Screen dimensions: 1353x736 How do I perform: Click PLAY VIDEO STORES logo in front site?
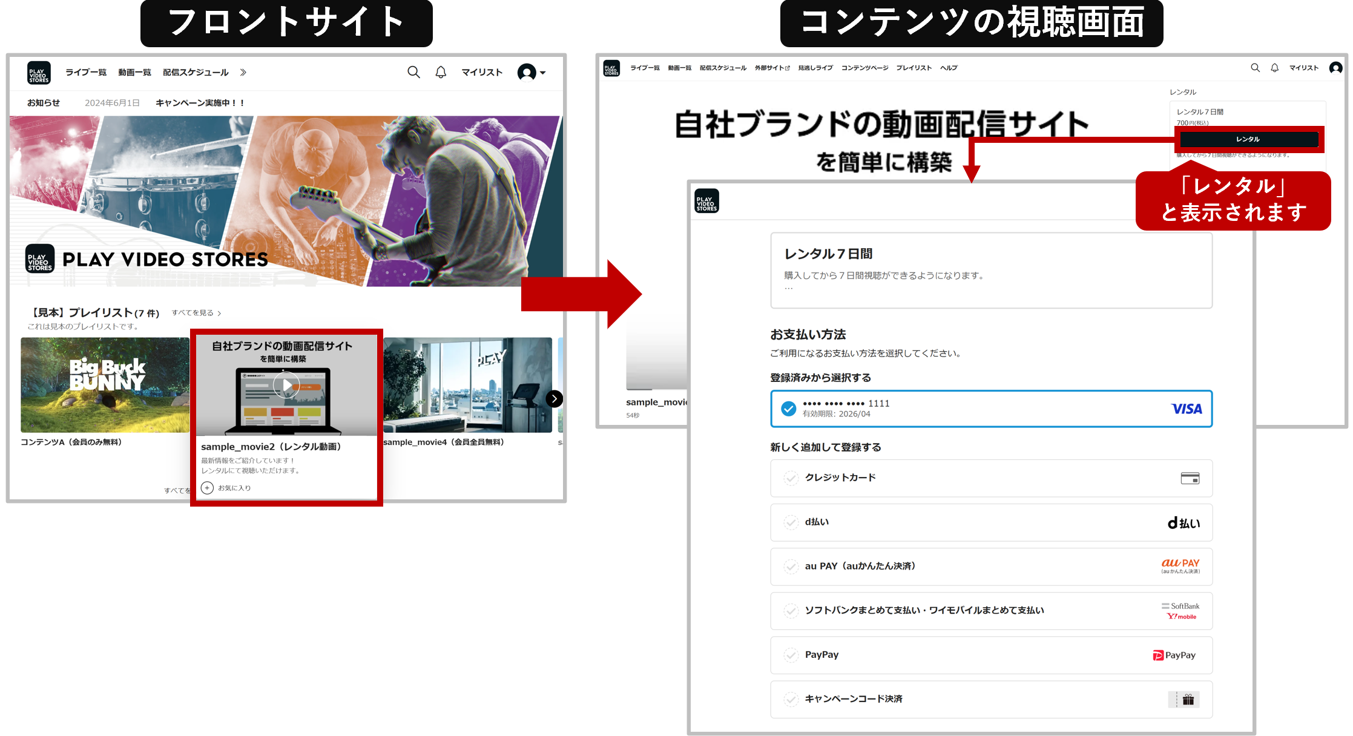39,73
